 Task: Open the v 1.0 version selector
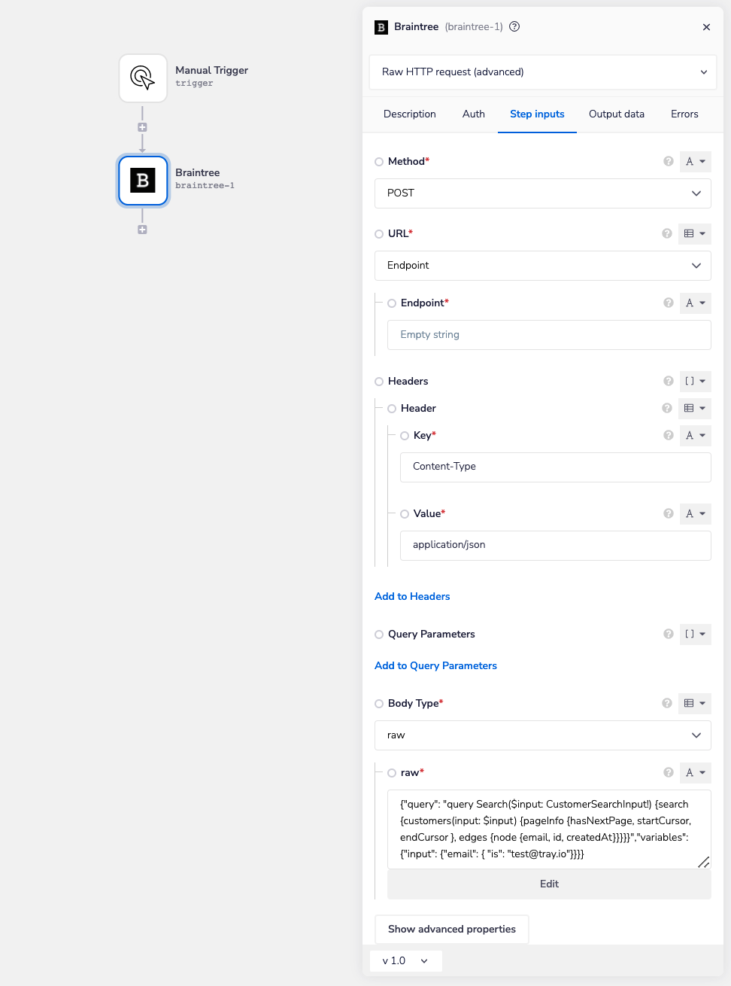pos(405,960)
